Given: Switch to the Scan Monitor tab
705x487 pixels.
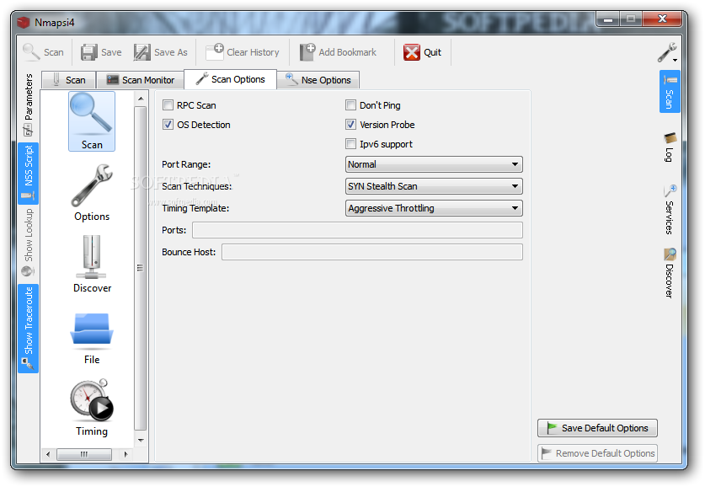Looking at the screenshot, I should (141, 80).
